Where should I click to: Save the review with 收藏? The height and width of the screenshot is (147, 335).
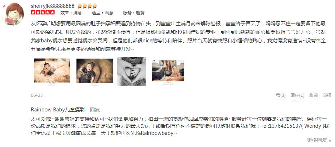point(314,95)
